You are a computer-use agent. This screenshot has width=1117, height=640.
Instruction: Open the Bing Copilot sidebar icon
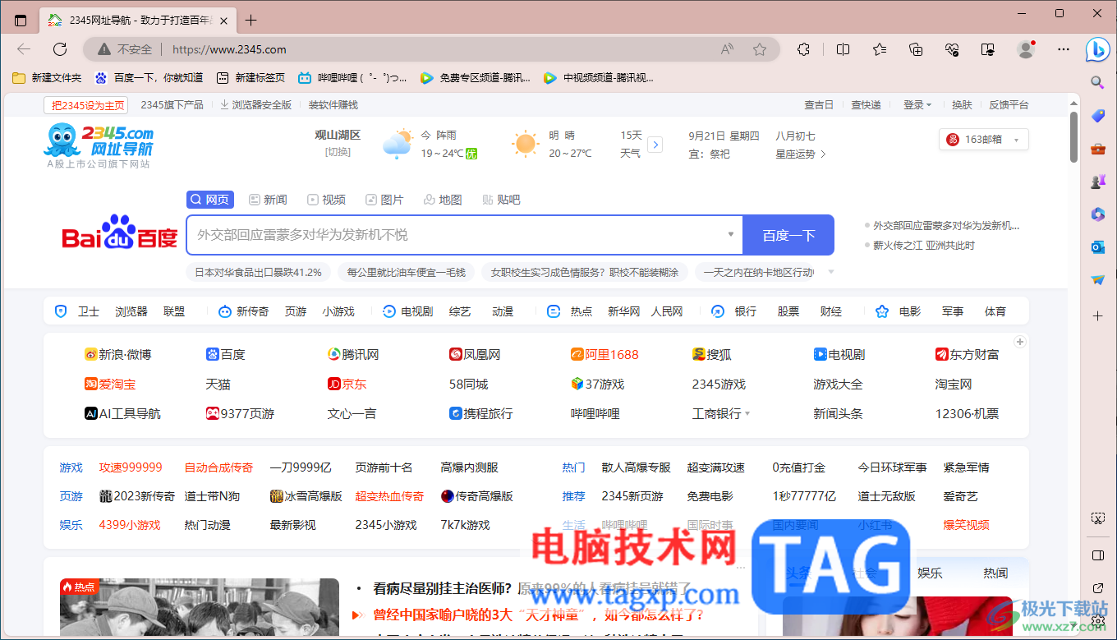[1098, 49]
